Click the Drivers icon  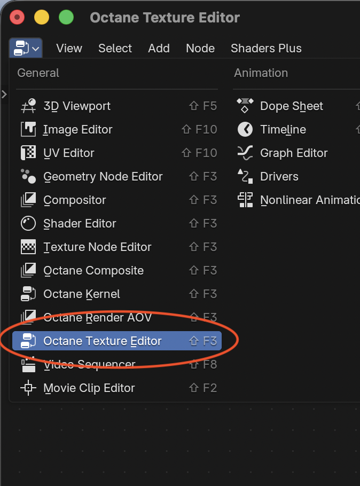(245, 176)
